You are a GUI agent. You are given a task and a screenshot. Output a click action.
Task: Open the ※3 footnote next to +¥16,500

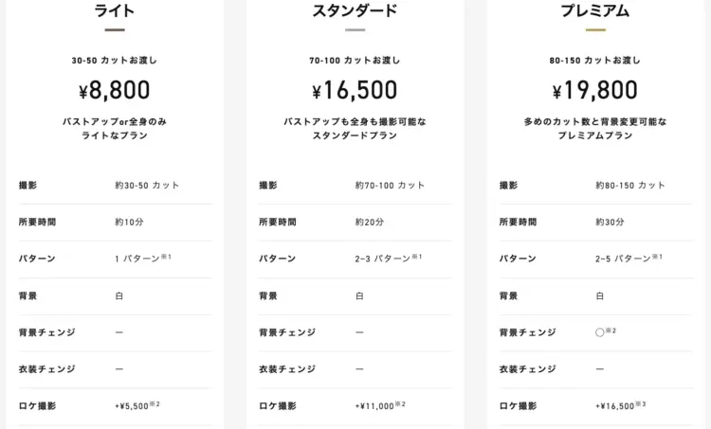click(641, 404)
